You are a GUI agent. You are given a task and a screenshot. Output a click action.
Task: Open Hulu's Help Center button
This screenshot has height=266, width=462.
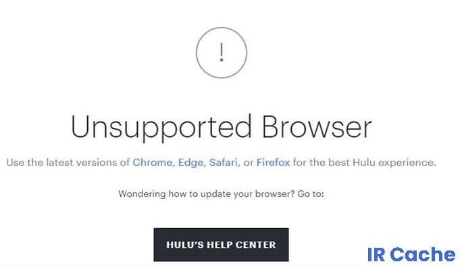[221, 244]
